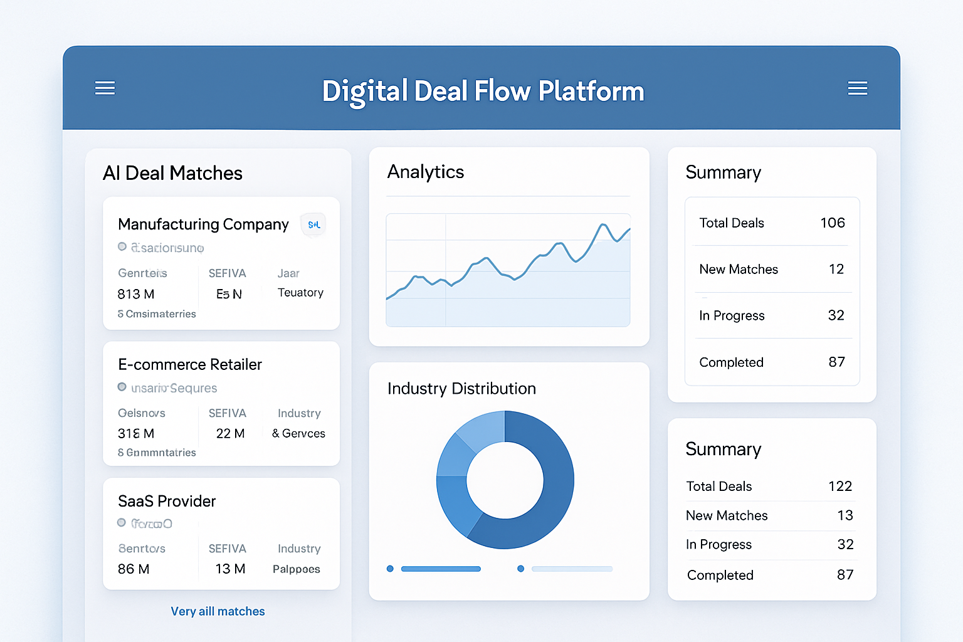Click the 'Very aill matches' link

click(218, 611)
